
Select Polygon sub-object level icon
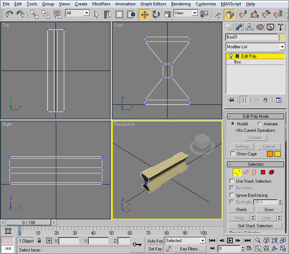263,172
